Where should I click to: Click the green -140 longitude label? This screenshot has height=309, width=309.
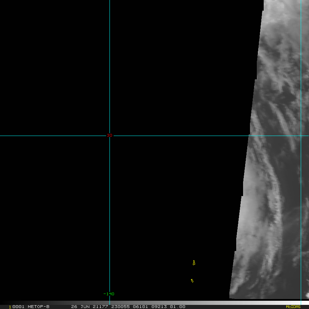click(109, 294)
